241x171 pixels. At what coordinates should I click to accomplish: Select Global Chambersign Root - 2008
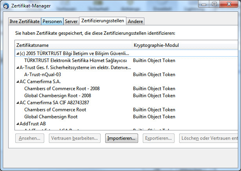58,96
